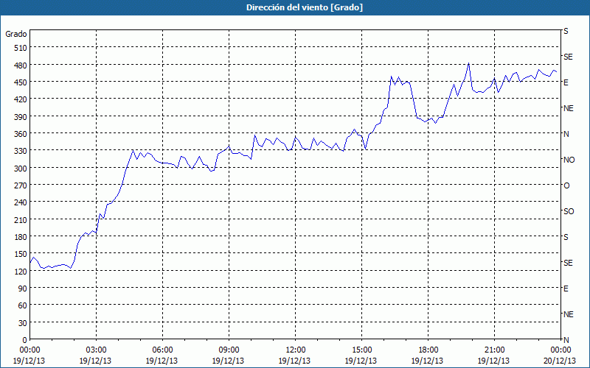This screenshot has height=368, width=590.
Task: Select the SO compass direction label
Action: pos(569,211)
